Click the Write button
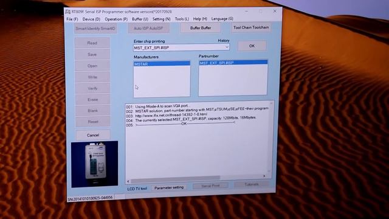389x219 pixels. click(92, 77)
